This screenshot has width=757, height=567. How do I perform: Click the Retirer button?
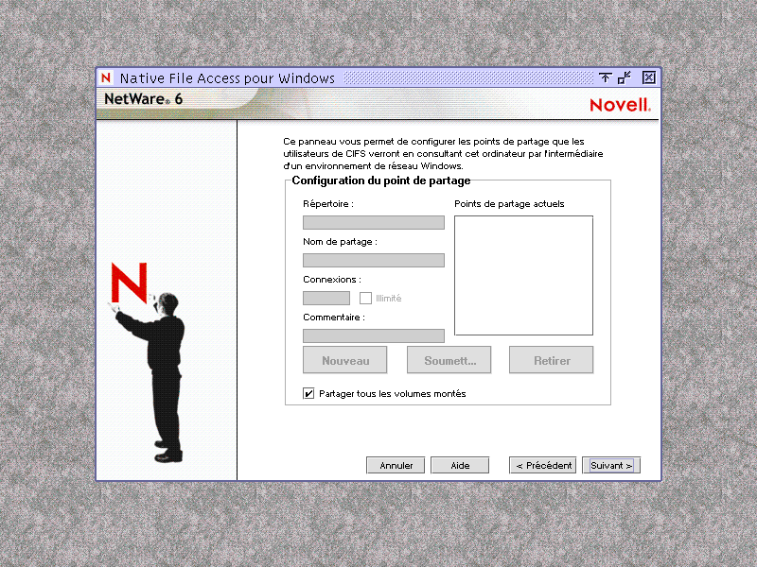pos(552,360)
